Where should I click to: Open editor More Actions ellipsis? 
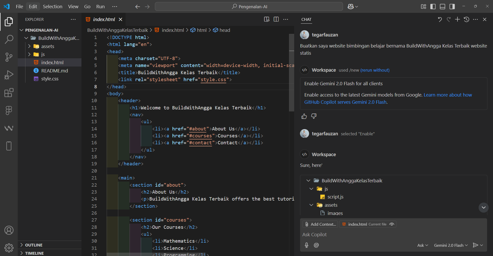286,19
